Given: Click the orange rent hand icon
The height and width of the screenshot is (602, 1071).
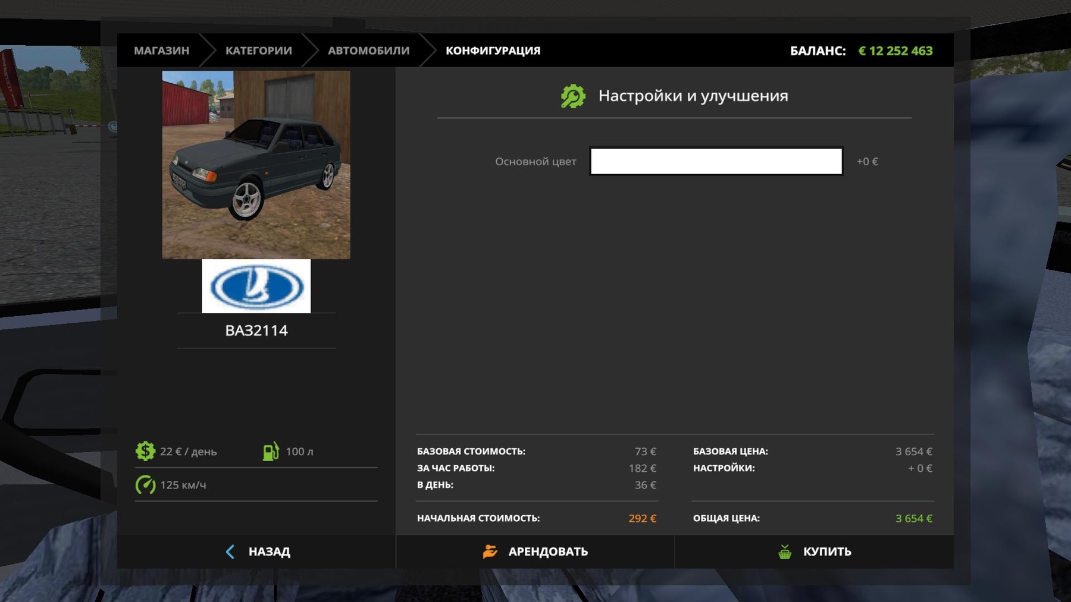Looking at the screenshot, I should coord(490,551).
